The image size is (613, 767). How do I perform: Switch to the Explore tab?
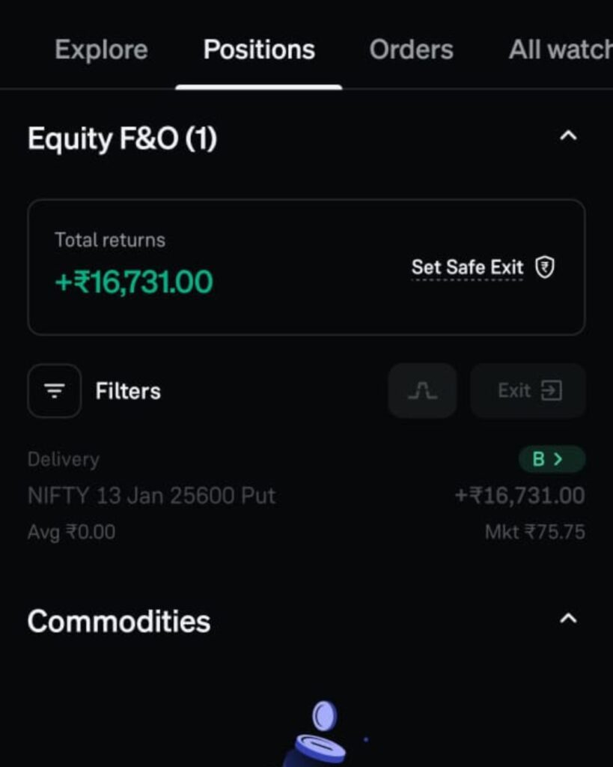point(101,50)
